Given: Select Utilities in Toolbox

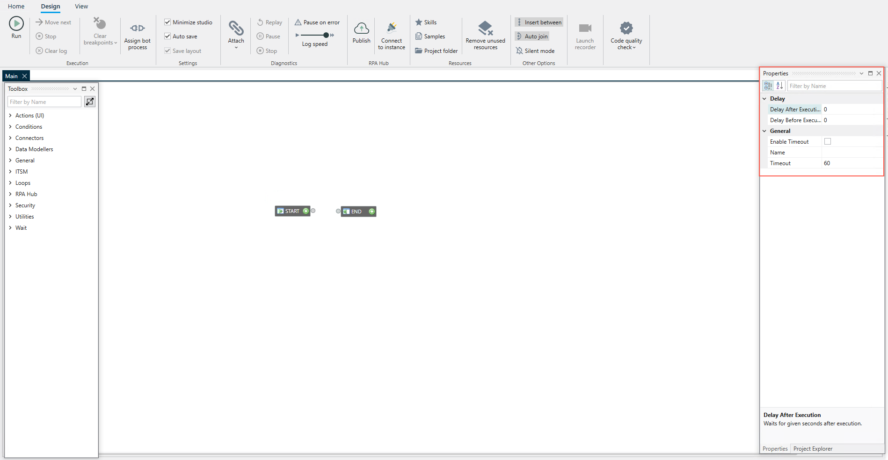Looking at the screenshot, I should coord(24,216).
